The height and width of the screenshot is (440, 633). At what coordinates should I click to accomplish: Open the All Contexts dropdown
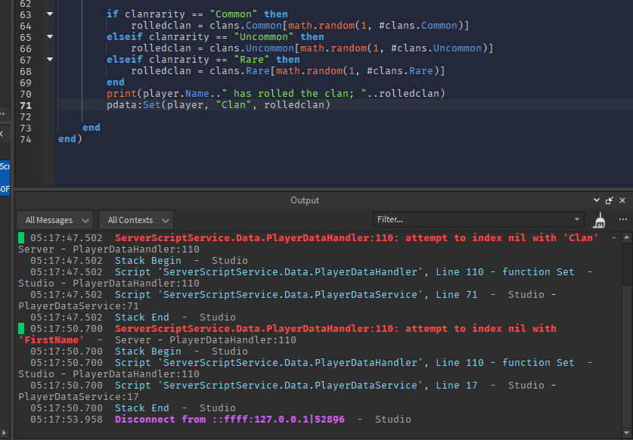[136, 220]
